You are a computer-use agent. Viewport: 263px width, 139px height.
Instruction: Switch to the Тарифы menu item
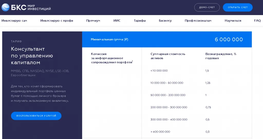140,21
